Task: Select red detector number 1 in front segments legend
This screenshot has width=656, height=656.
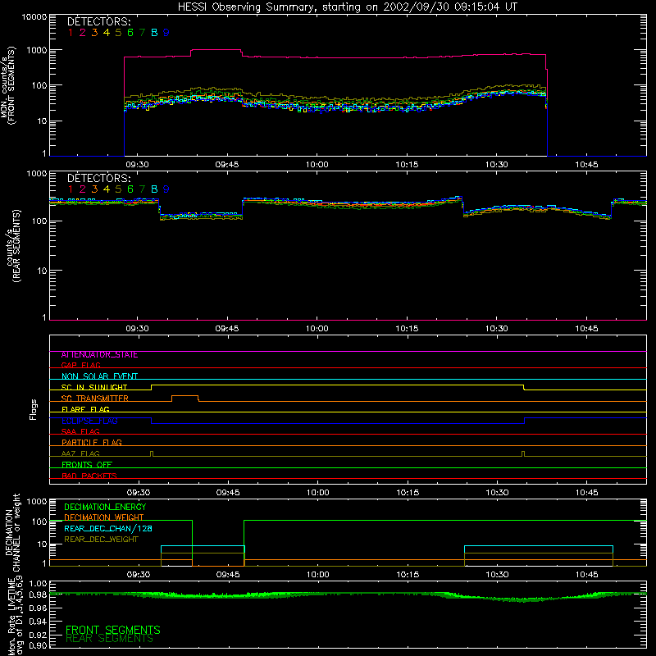Action: pyautogui.click(x=71, y=33)
